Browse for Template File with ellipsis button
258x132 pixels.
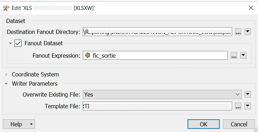(x=238, y=106)
